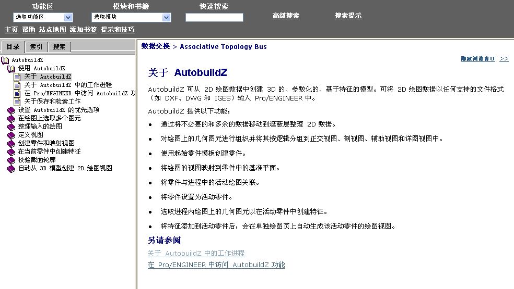Click closed book icon for 在绘图上选取多个图元
The width and height of the screenshot is (514, 289).
11,118
